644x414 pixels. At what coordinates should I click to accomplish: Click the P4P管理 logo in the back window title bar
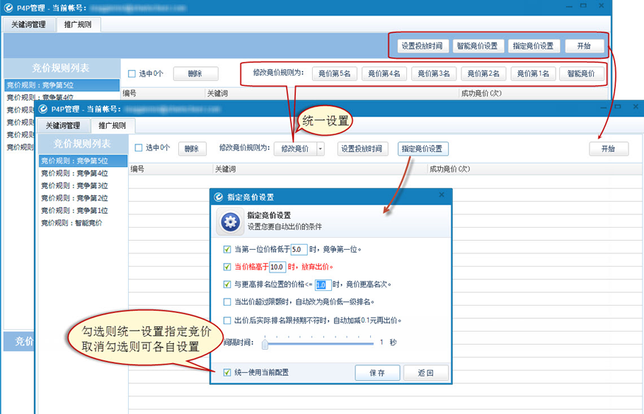[x=10, y=7]
